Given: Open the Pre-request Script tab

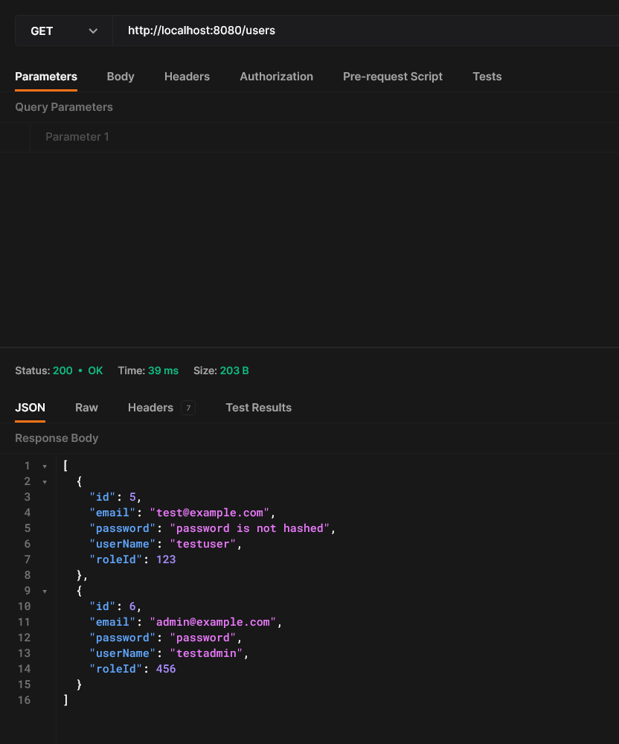Looking at the screenshot, I should pos(393,77).
